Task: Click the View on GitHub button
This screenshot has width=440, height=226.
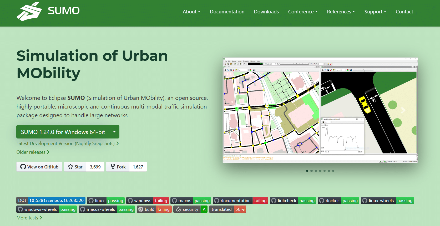Action: point(39,167)
